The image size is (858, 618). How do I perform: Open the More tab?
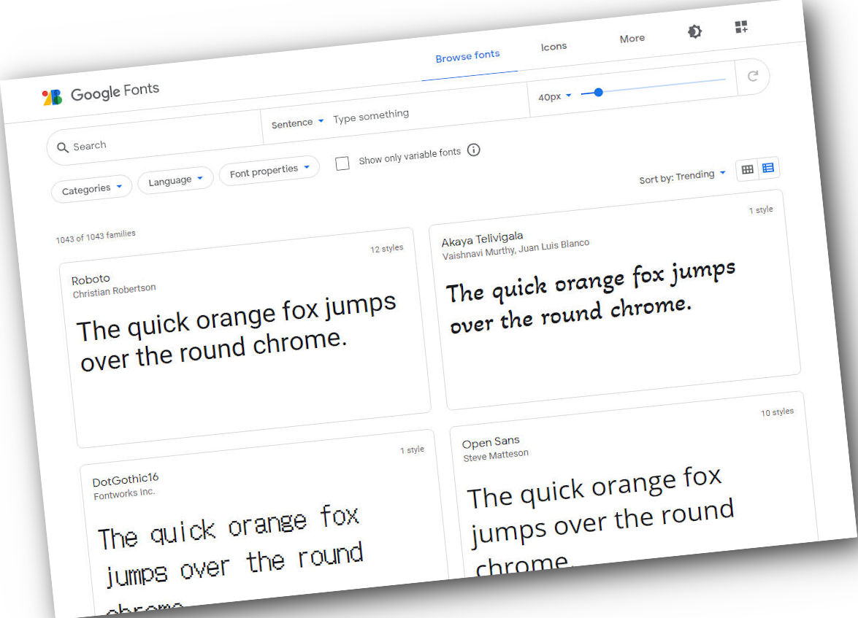pyautogui.click(x=632, y=38)
